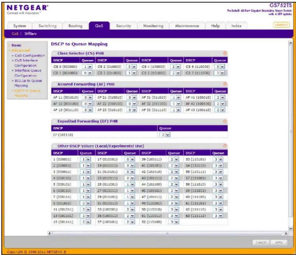Click the vertical scrollbar track
Viewport: 296px width, 255px height.
tap(291, 221)
